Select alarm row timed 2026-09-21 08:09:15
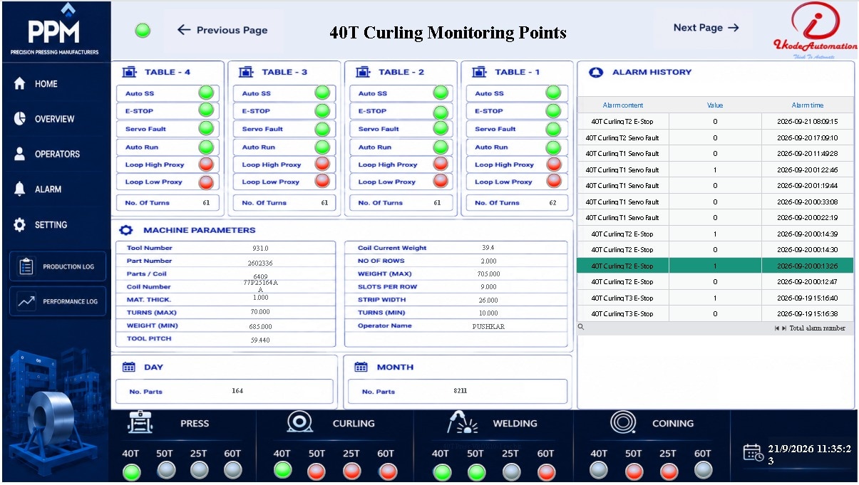The height and width of the screenshot is (485, 859). pos(715,122)
